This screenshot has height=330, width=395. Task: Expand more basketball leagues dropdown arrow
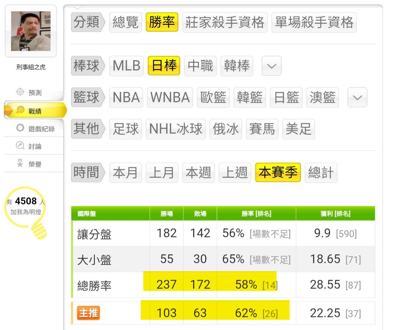(x=357, y=97)
